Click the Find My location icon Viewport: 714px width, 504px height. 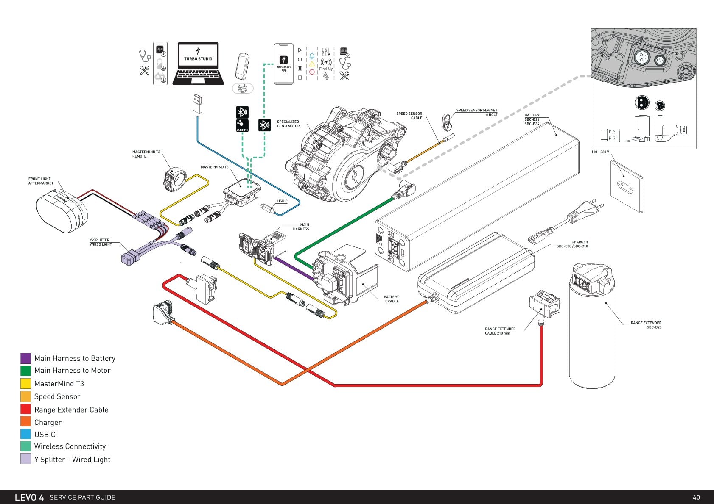[326, 62]
